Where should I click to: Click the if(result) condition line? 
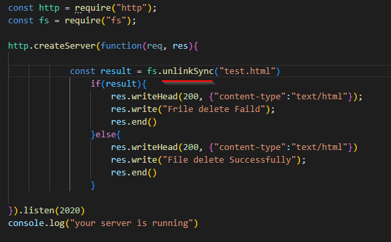(118, 84)
